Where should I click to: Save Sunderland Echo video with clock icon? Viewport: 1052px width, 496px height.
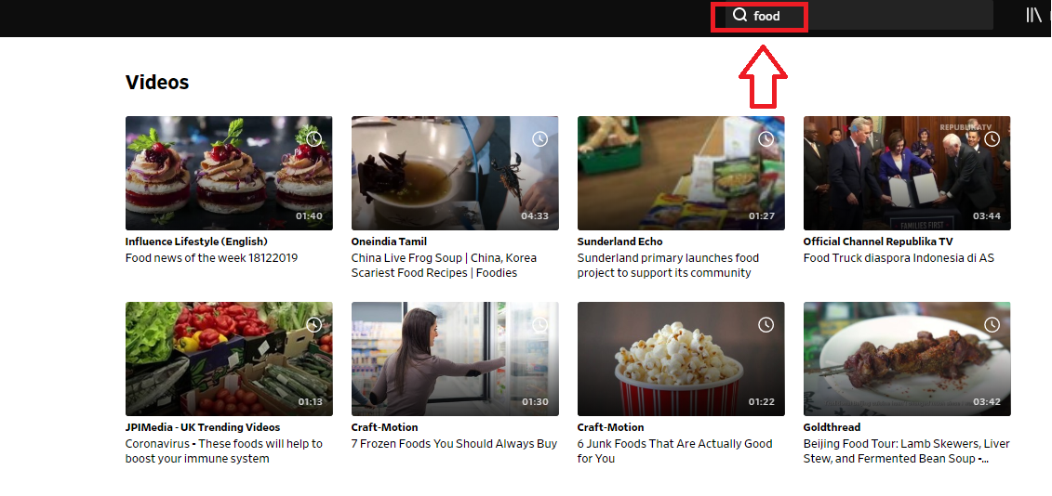coord(766,138)
